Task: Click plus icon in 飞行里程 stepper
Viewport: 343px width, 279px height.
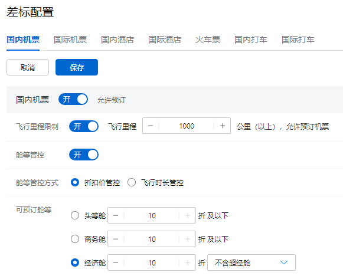Action: click(x=222, y=126)
